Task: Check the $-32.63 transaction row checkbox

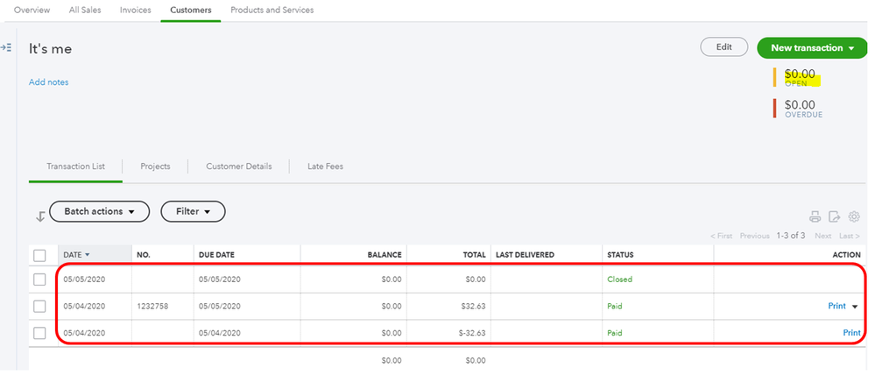Action: pos(39,333)
